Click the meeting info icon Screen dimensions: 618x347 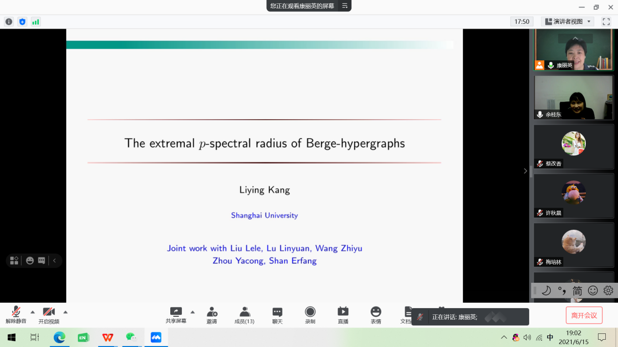pyautogui.click(x=9, y=22)
